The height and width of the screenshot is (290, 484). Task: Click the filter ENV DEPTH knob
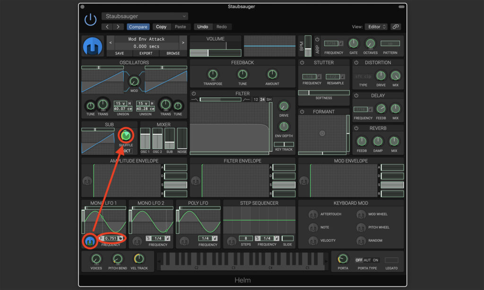284,126
